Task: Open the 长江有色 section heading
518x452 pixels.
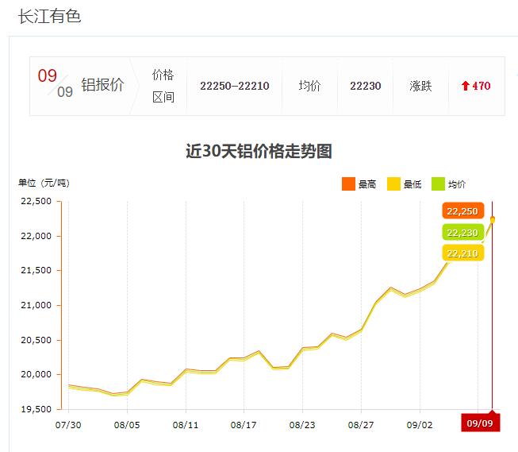Action: pos(49,16)
